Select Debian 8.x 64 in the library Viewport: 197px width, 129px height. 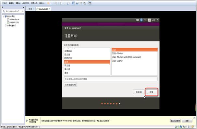click(x=13, y=19)
